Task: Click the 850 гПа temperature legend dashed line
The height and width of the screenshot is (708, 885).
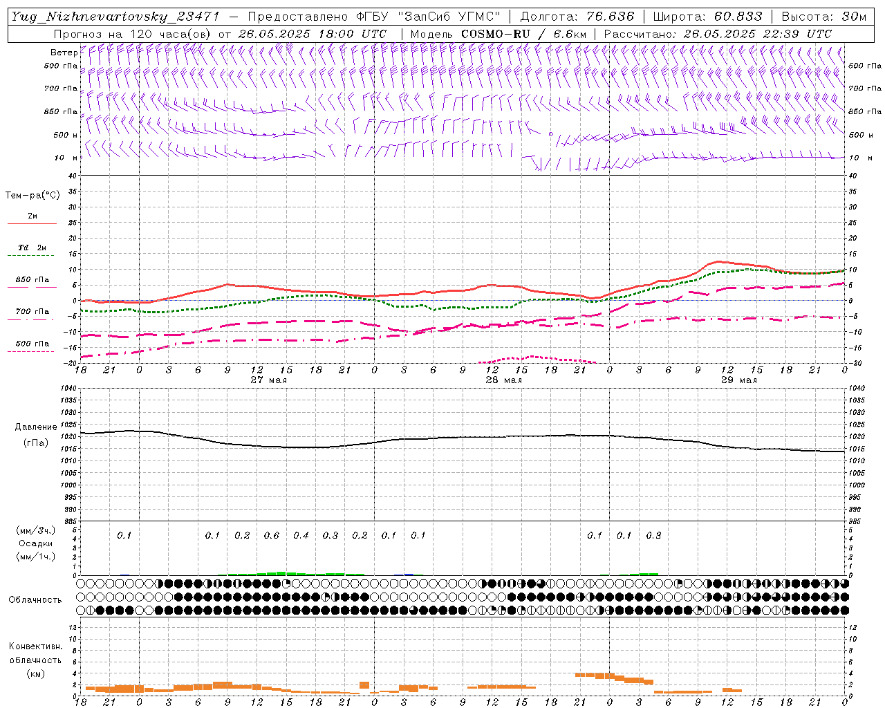Action: coord(31,288)
